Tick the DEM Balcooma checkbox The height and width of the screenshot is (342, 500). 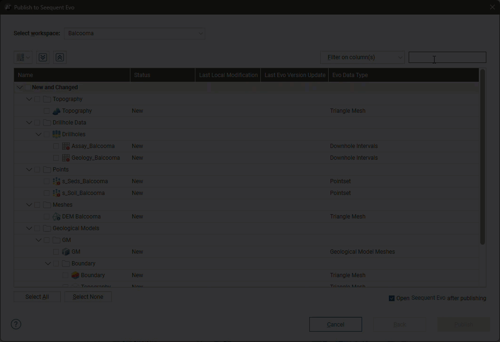[x=47, y=217]
